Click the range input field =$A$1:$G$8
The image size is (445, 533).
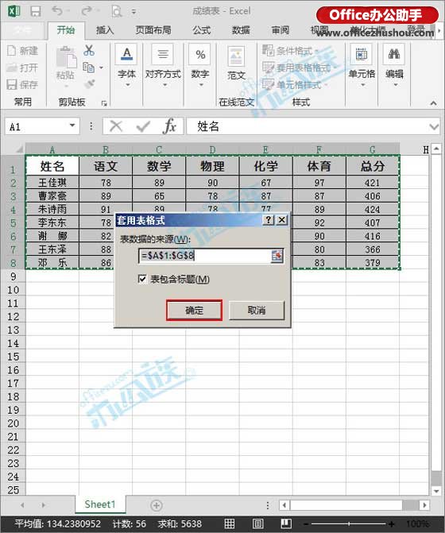point(205,256)
